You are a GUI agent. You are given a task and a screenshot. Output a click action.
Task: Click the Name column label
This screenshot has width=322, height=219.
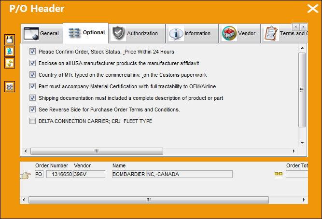tap(119, 165)
